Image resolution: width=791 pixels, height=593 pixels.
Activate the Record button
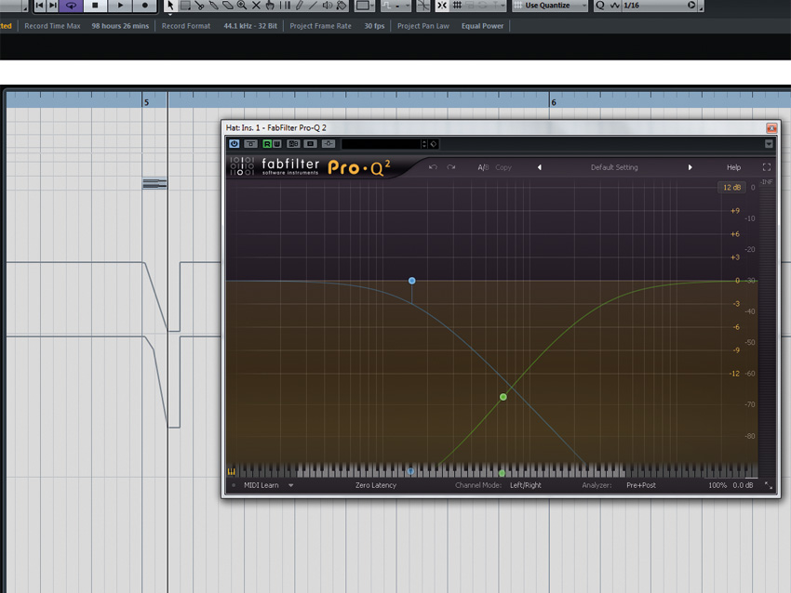(x=145, y=6)
